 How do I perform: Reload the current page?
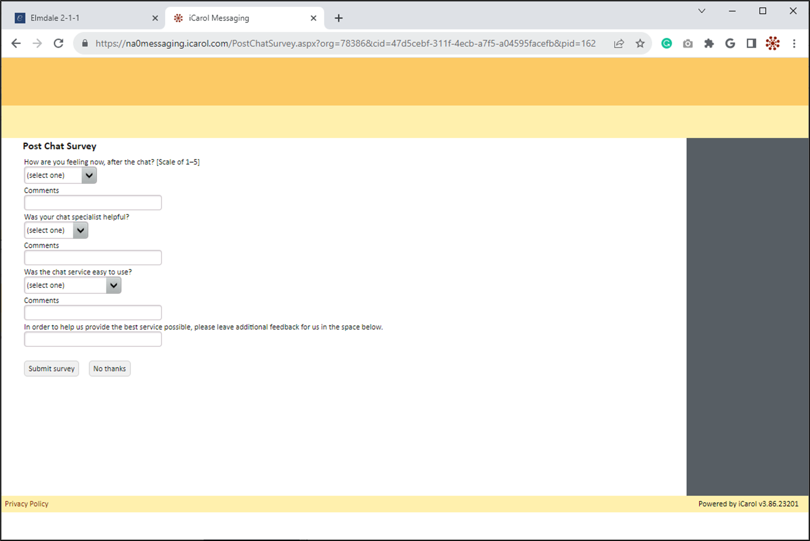click(59, 43)
